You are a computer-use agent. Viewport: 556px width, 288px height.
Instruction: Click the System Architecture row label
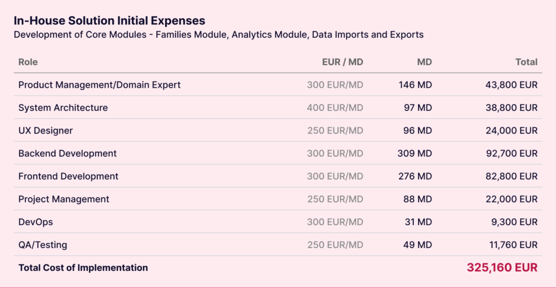(x=63, y=108)
